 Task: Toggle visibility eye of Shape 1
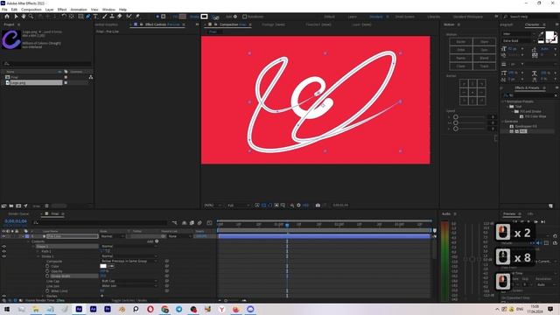(3, 247)
